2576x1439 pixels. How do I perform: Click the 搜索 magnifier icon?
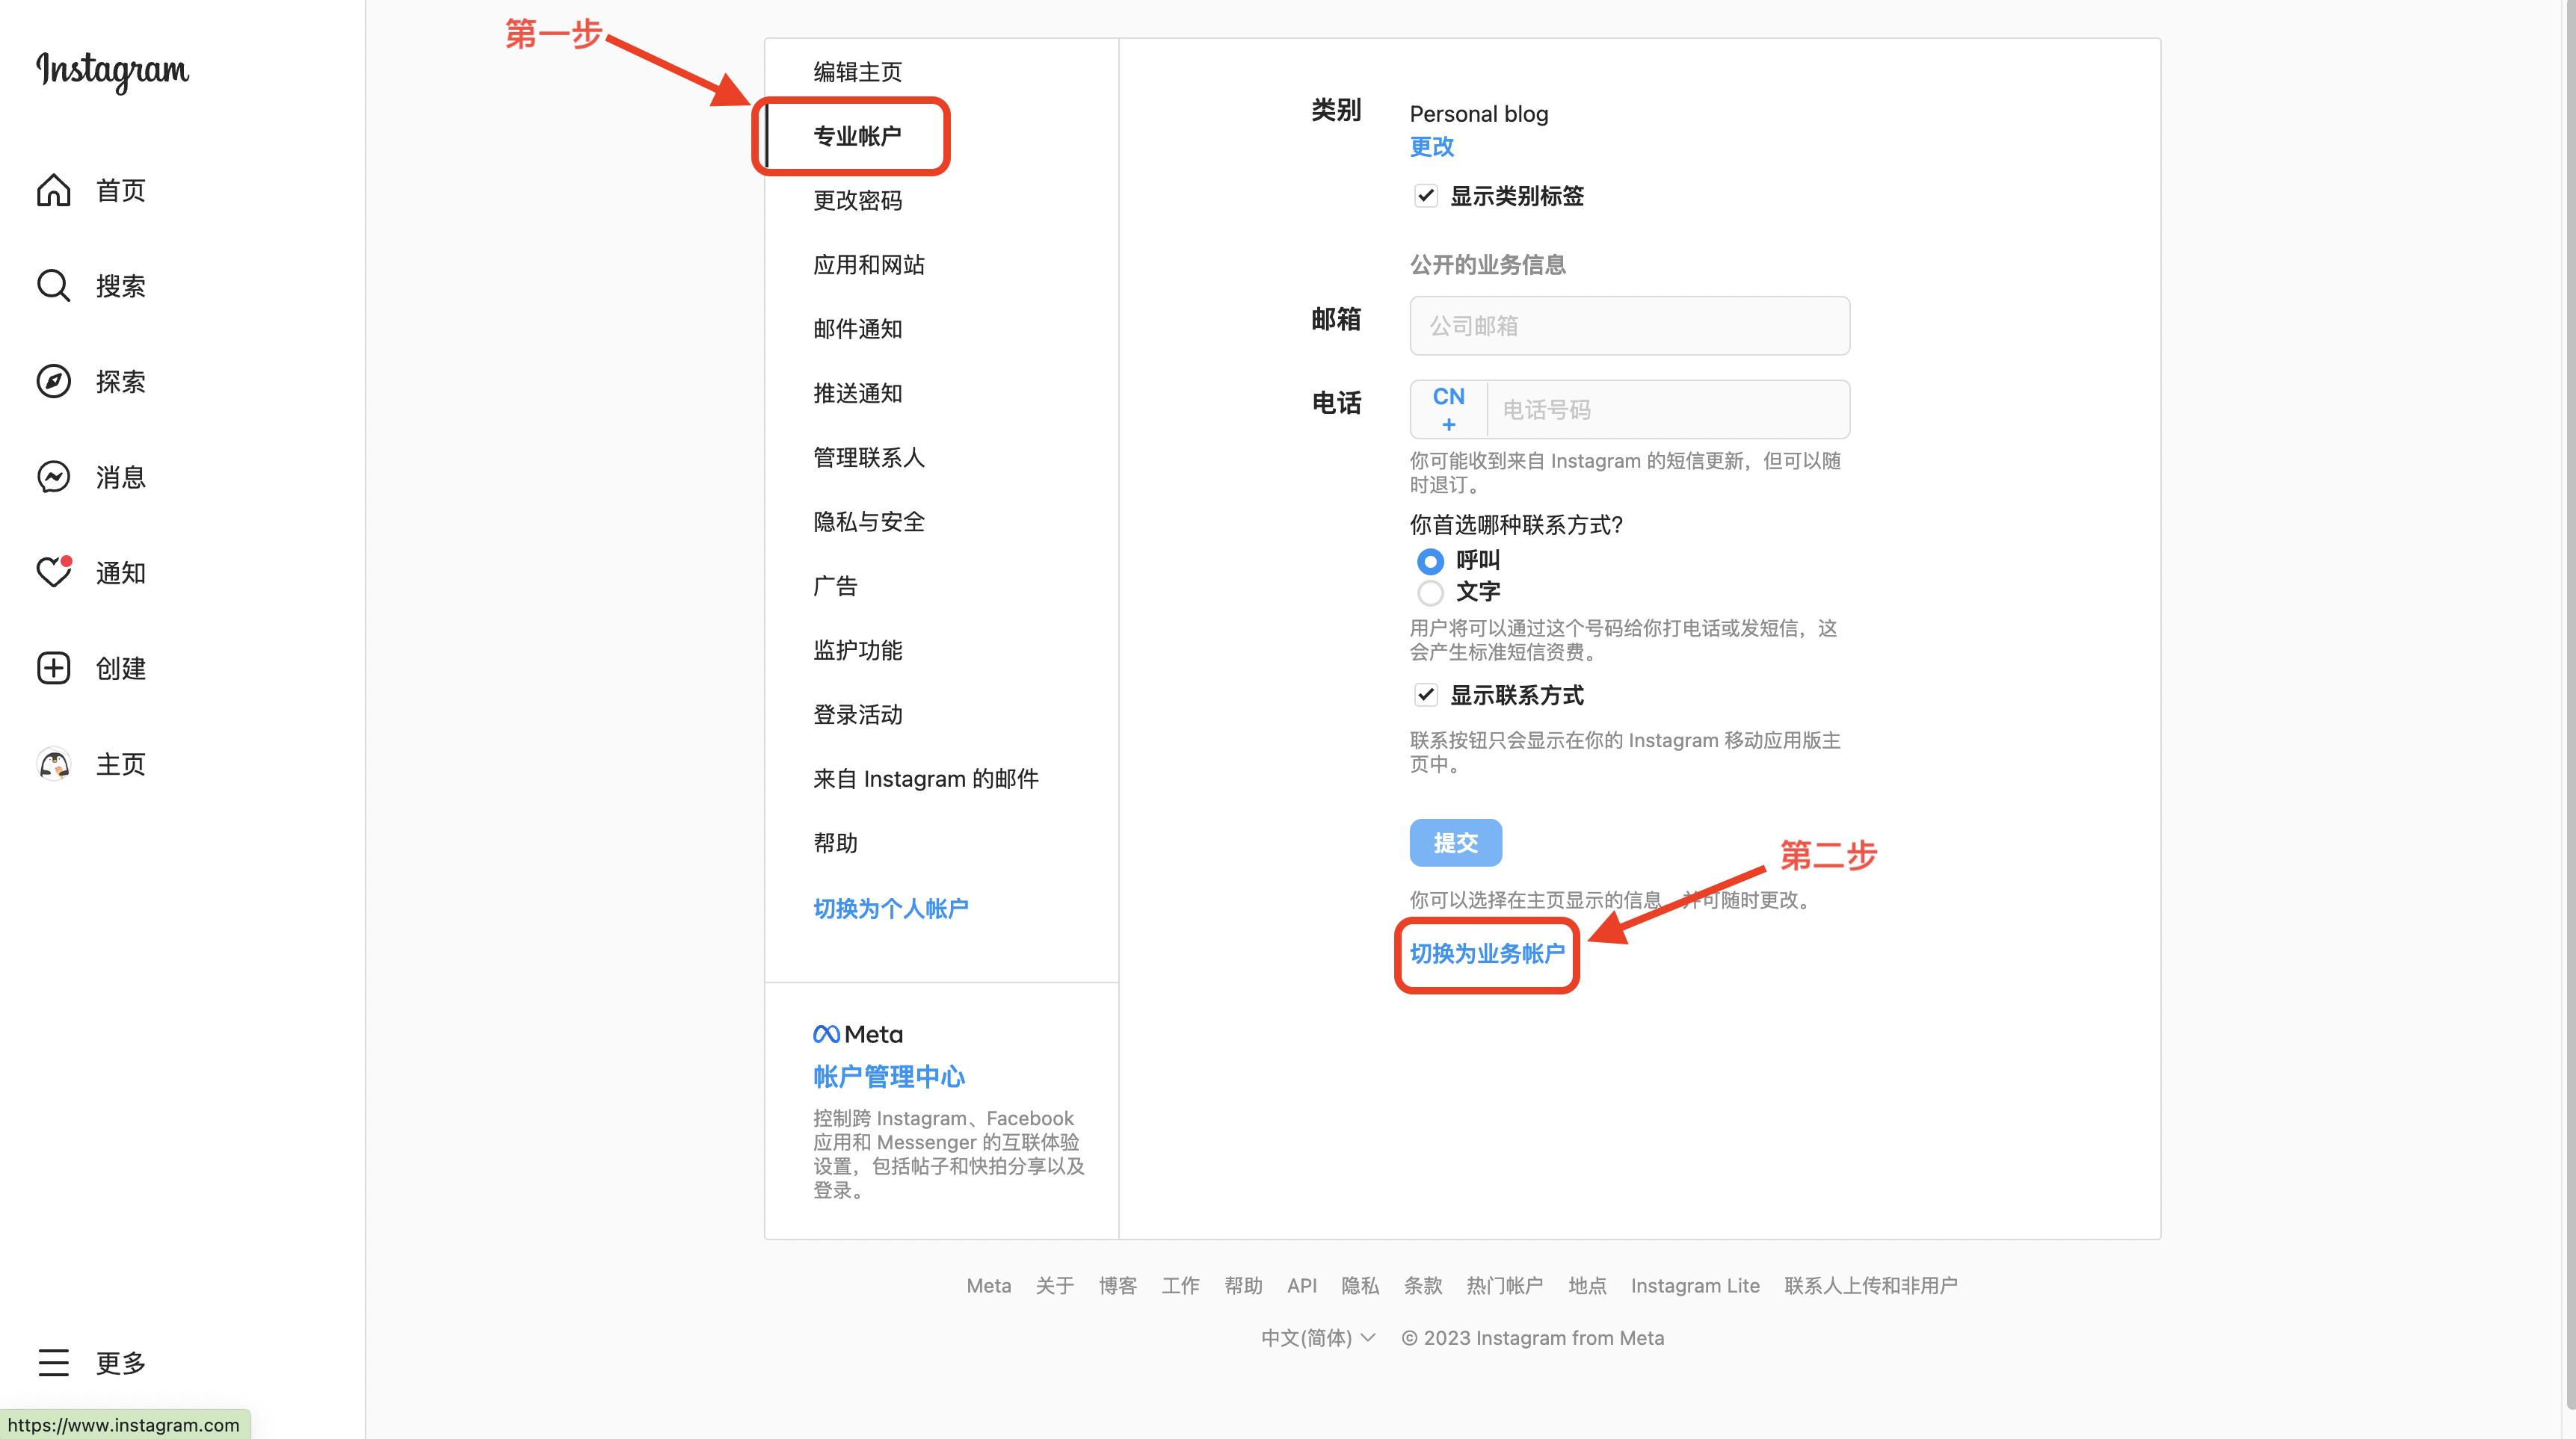pyautogui.click(x=54, y=286)
